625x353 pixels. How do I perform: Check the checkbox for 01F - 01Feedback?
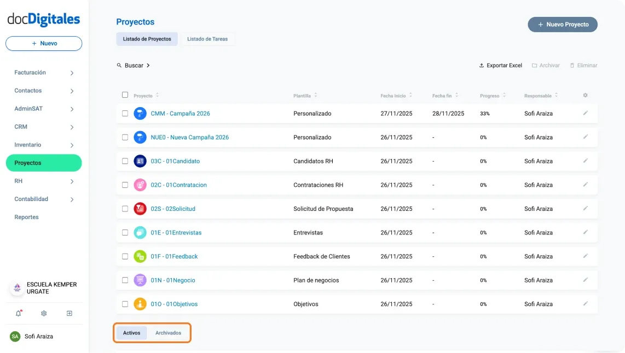pyautogui.click(x=125, y=256)
